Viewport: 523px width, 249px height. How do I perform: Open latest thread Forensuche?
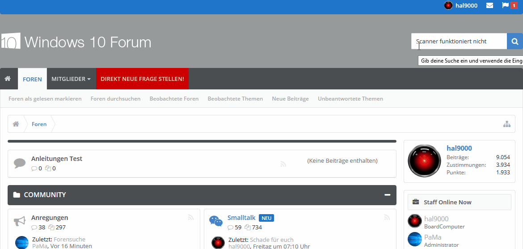click(69, 240)
